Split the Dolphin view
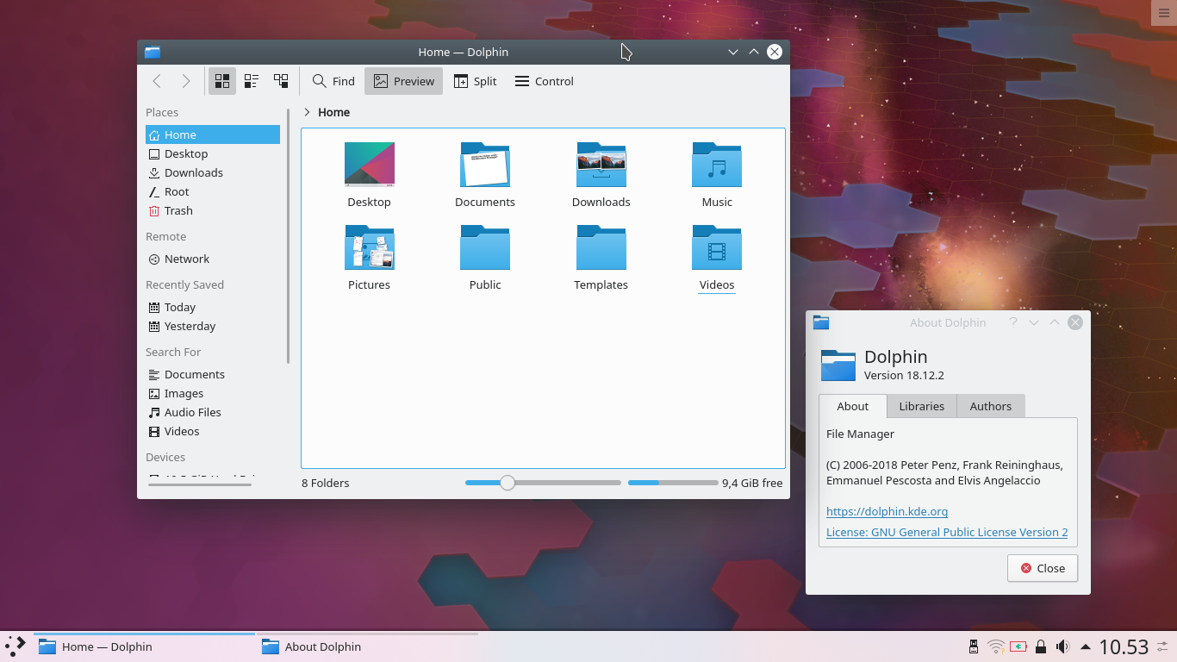Viewport: 1177px width, 662px height. [475, 81]
